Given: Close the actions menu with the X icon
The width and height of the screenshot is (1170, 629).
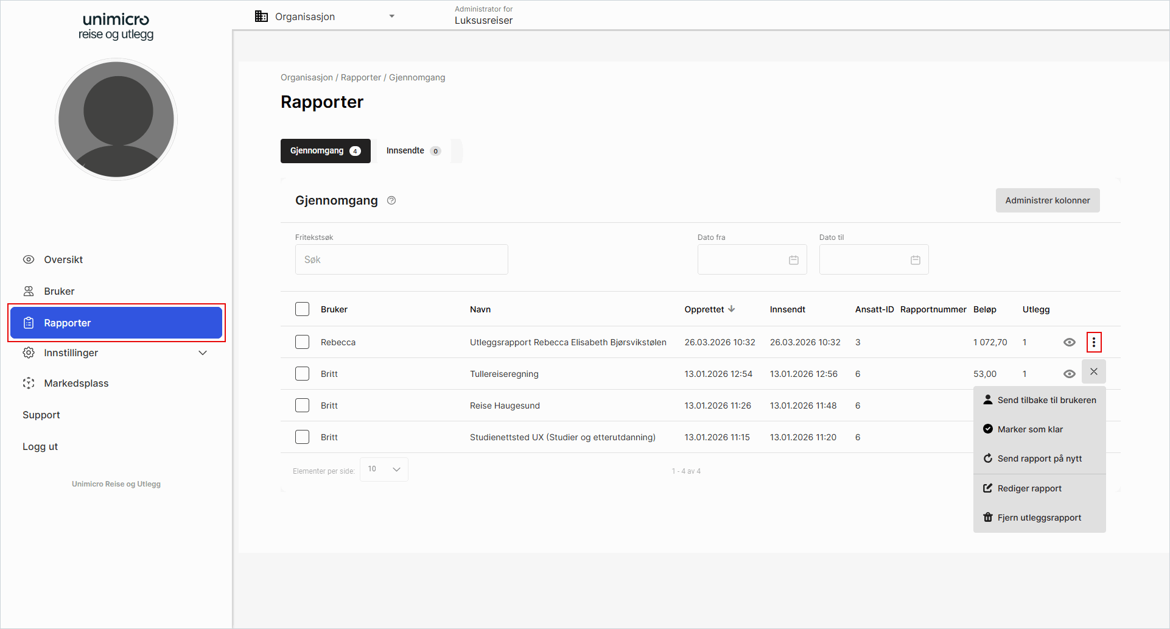Looking at the screenshot, I should point(1093,371).
